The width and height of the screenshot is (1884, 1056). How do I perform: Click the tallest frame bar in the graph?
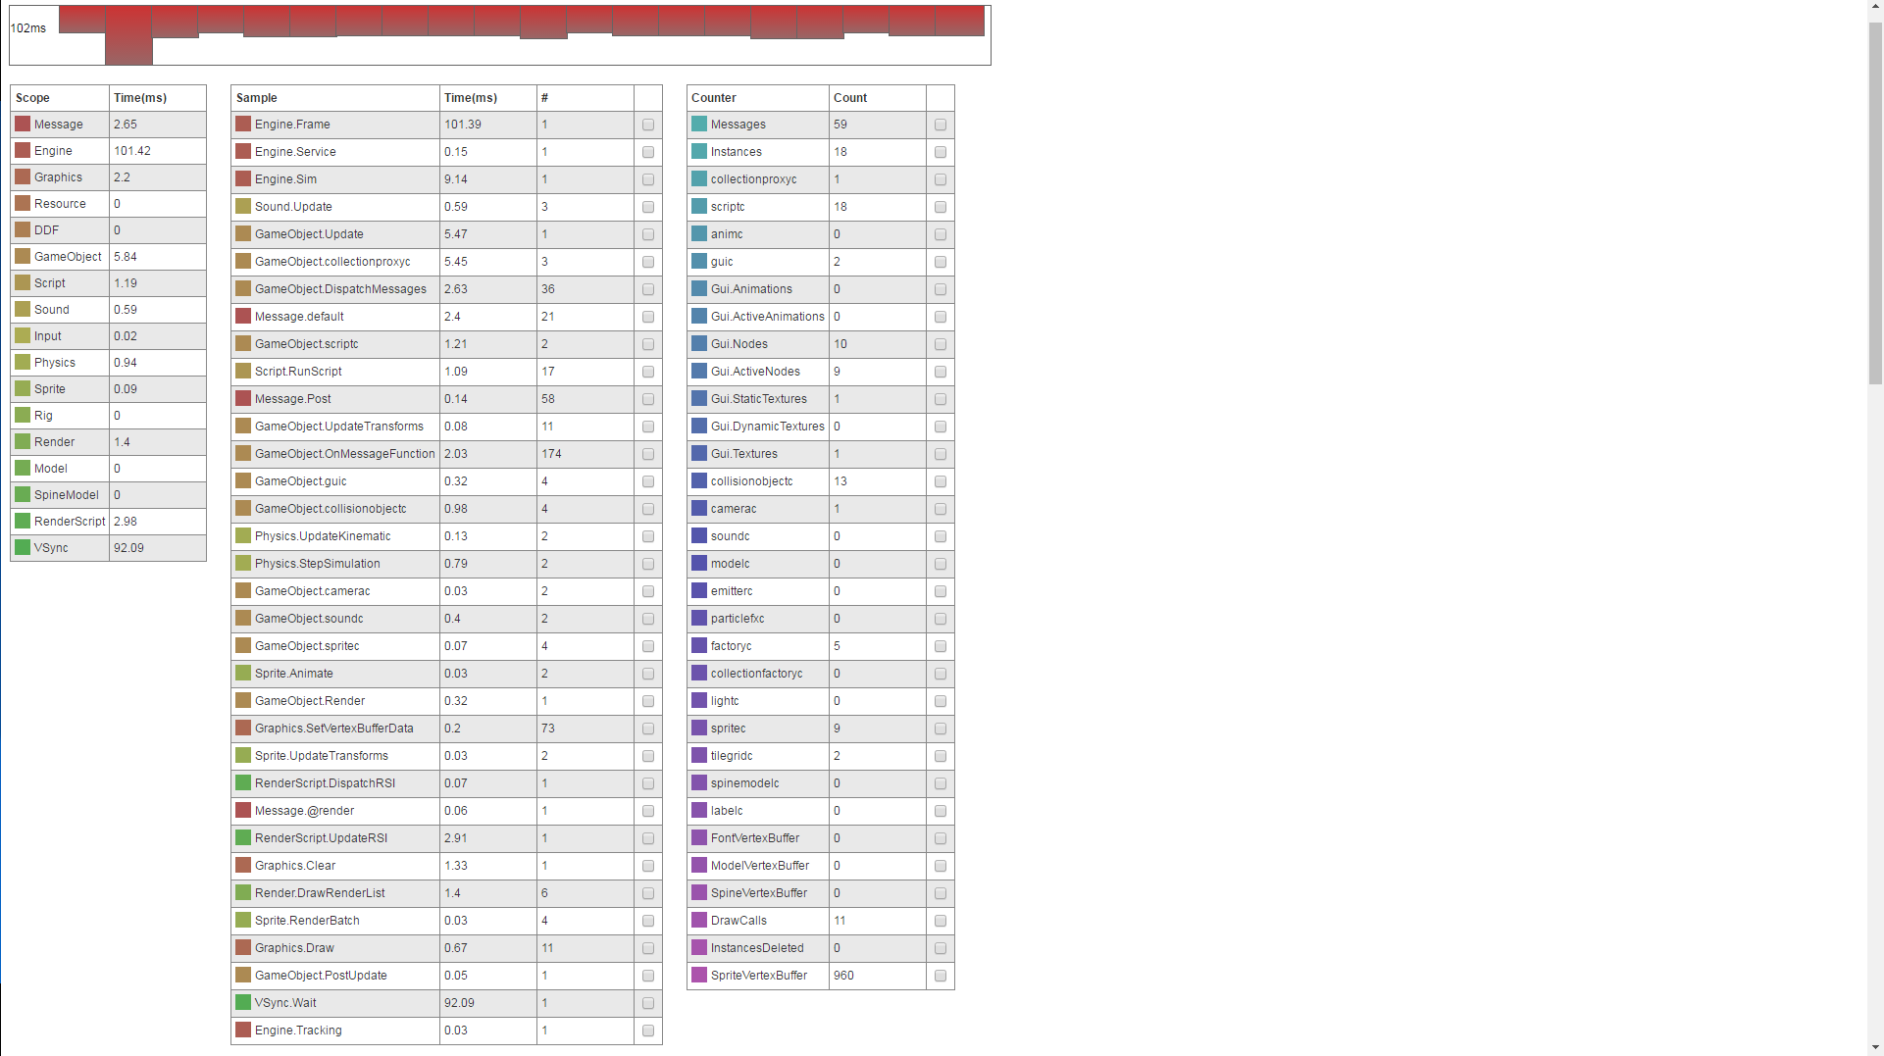tap(128, 35)
